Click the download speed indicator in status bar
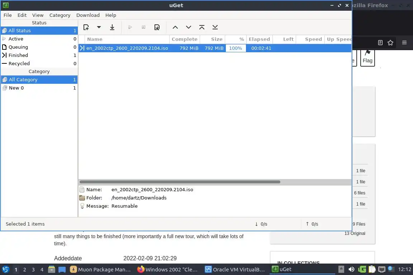 coord(261,224)
